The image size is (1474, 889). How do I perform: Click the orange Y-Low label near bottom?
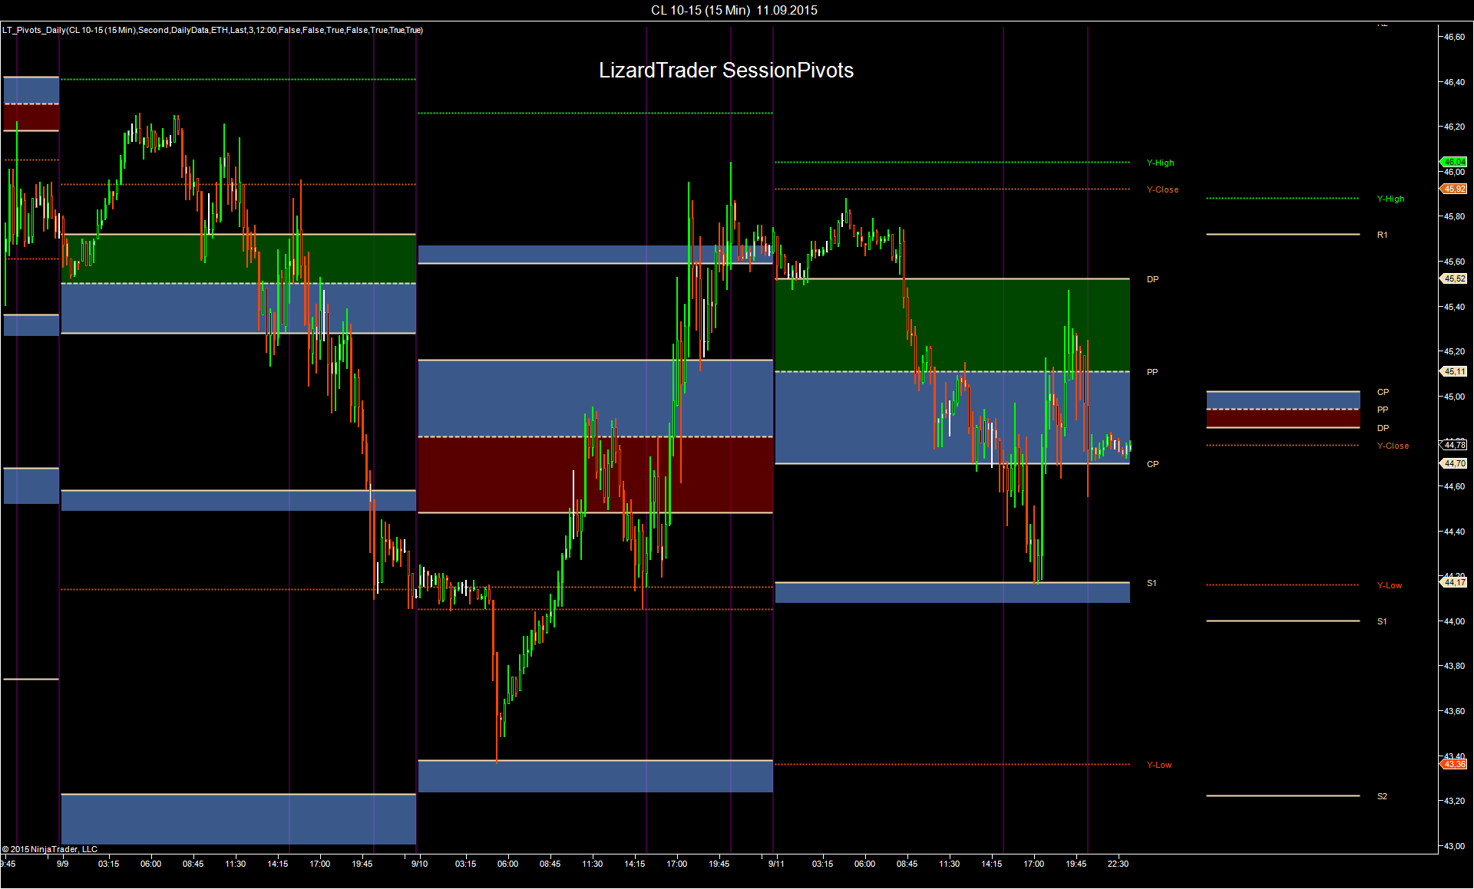tap(1159, 765)
